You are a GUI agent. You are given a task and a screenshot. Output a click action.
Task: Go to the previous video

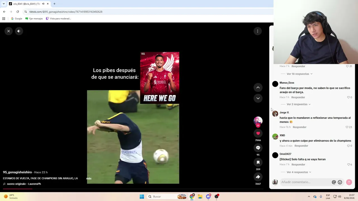click(x=258, y=88)
